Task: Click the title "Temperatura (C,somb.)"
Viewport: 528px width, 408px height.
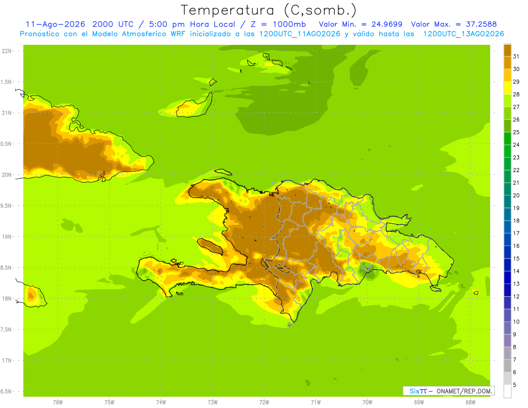Action: point(268,11)
